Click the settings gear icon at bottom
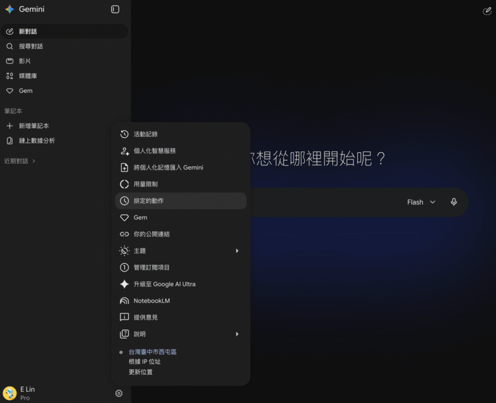The height and width of the screenshot is (403, 496). pyautogui.click(x=119, y=393)
